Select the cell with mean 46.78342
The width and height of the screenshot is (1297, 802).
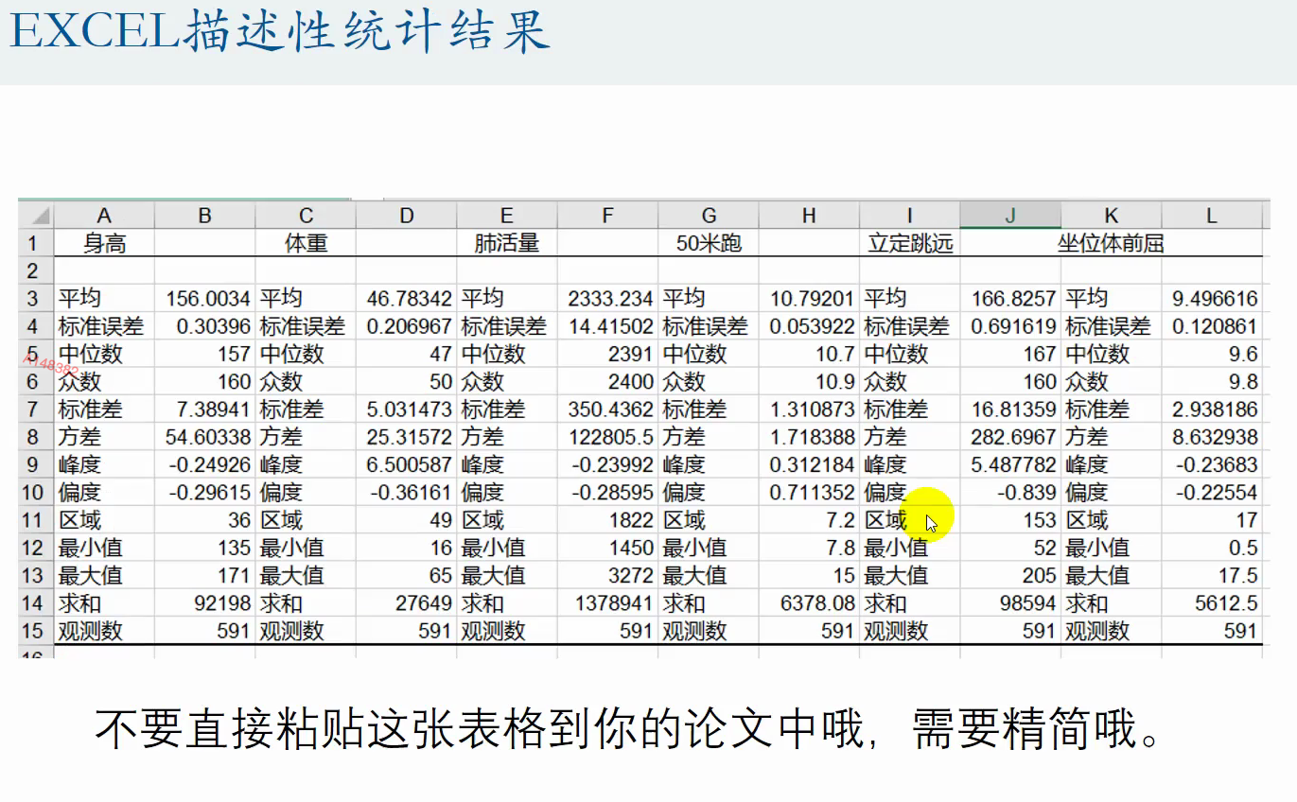pyautogui.click(x=406, y=299)
